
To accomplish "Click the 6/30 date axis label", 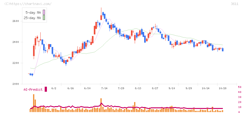I will coord(87,88).
